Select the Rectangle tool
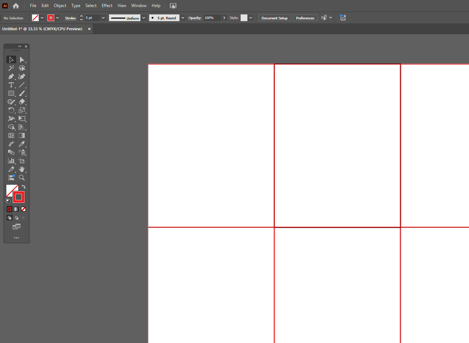 point(11,93)
